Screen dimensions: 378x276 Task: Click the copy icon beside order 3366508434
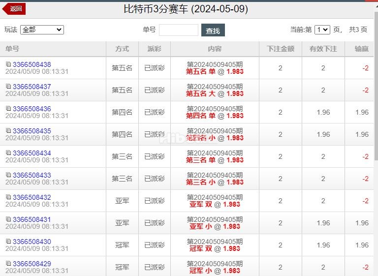(x=8, y=153)
